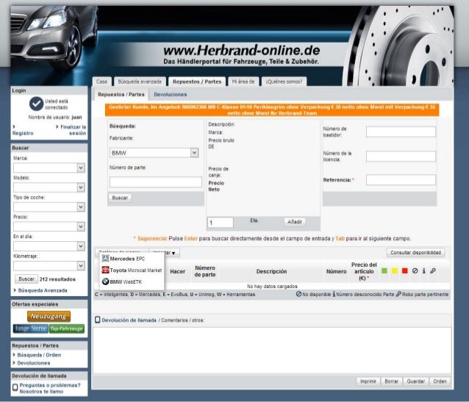Open Toyota Microcat Market catalog
Screen dimensions: 469x402
[131, 270]
